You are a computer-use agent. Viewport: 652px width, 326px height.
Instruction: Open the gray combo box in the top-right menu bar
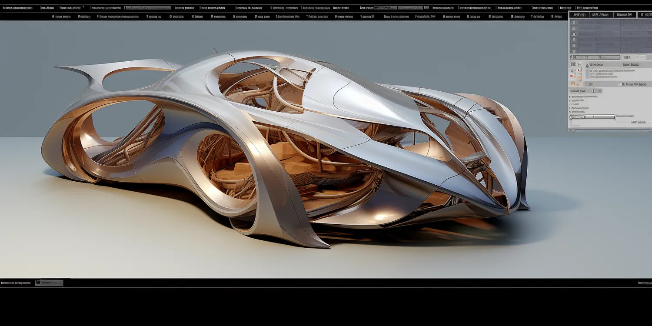pos(385,8)
